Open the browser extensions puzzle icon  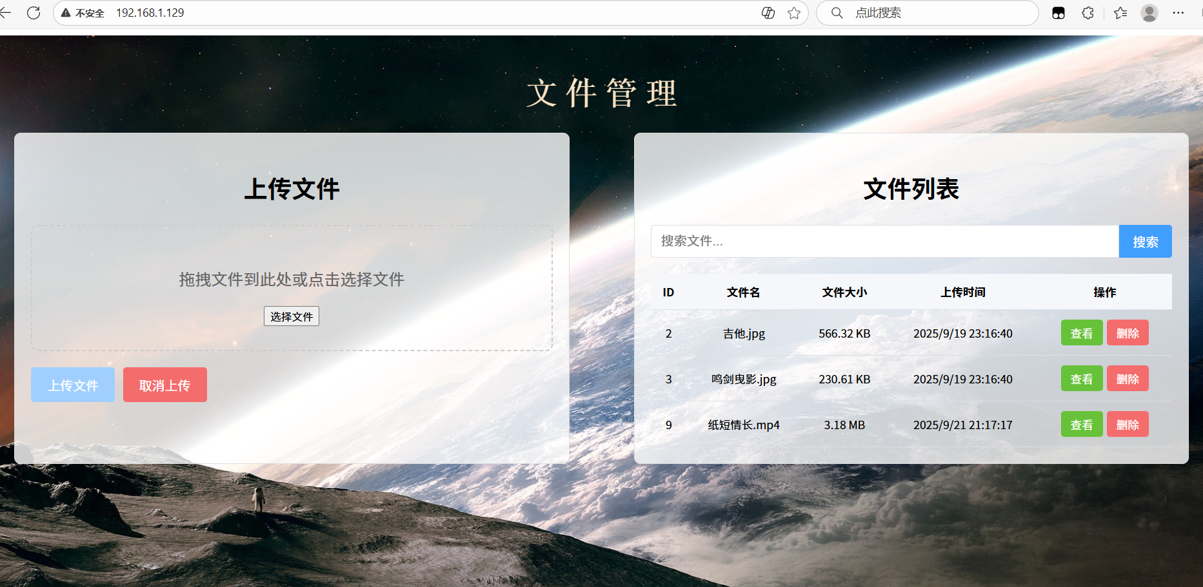pos(1088,13)
